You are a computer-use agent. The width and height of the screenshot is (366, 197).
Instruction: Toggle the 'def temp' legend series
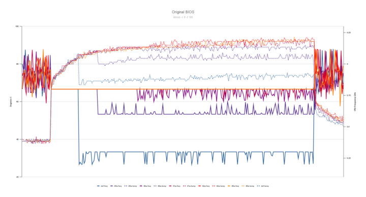263,186
